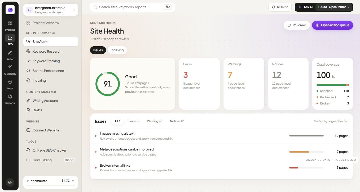Click the purple app logo icon
Image resolution: width=360 pixels, height=192 pixels.
tap(10, 10)
